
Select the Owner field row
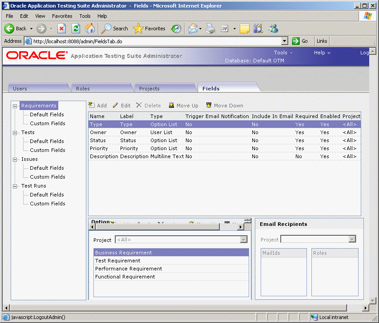[x=98, y=132]
